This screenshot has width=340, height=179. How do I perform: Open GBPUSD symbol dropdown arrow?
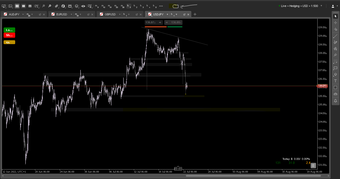119,14
